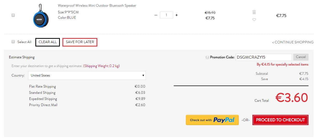Click promotion code help question mark icon
Image resolution: width=317 pixels, height=140 pixels.
click(x=207, y=58)
